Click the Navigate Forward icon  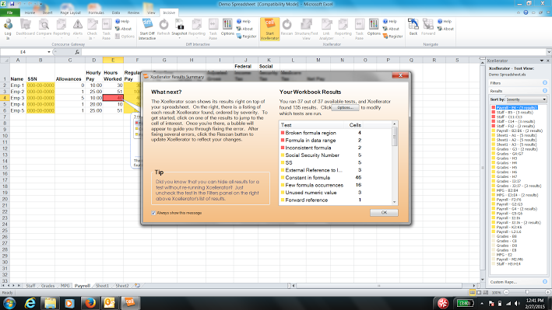pos(428,27)
